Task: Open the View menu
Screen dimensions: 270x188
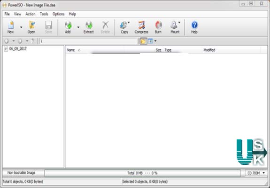Action: tap(17, 14)
